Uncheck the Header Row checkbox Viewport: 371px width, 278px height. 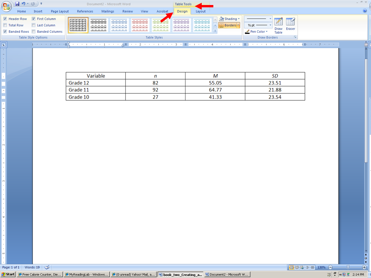5,19
